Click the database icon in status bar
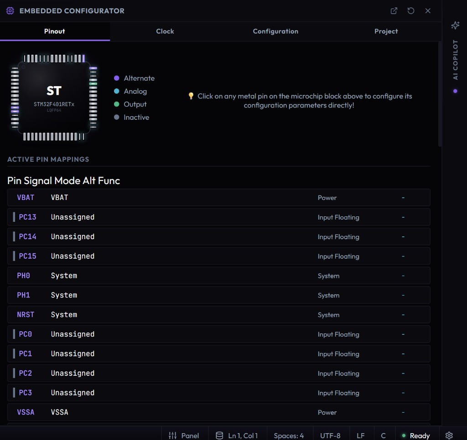The height and width of the screenshot is (440, 467). (x=219, y=435)
